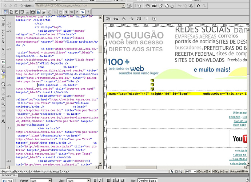Open the 634 x 629 window size dropdown
This screenshot has height=182, width=251.
pyautogui.click(x=204, y=171)
